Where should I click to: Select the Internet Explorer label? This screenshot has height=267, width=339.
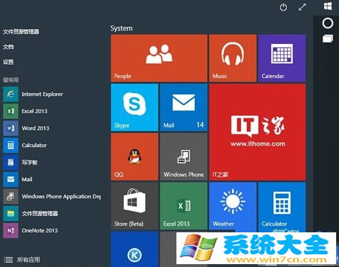tap(42, 94)
